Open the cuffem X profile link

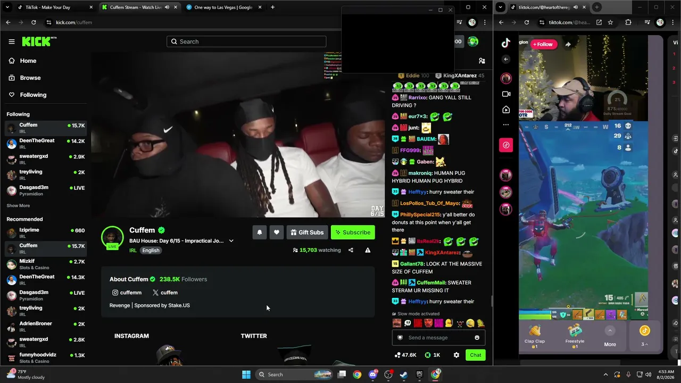click(x=165, y=293)
